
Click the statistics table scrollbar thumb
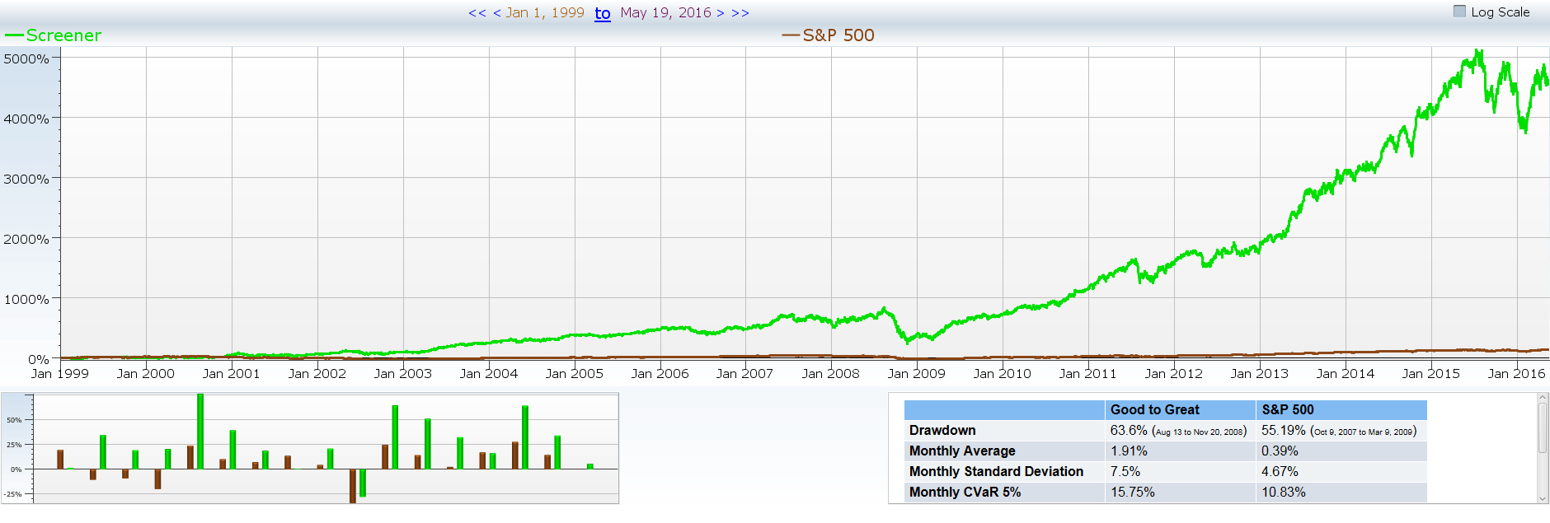tap(1543, 427)
